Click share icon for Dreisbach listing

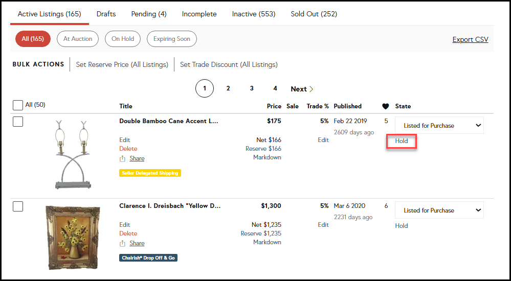click(x=123, y=243)
